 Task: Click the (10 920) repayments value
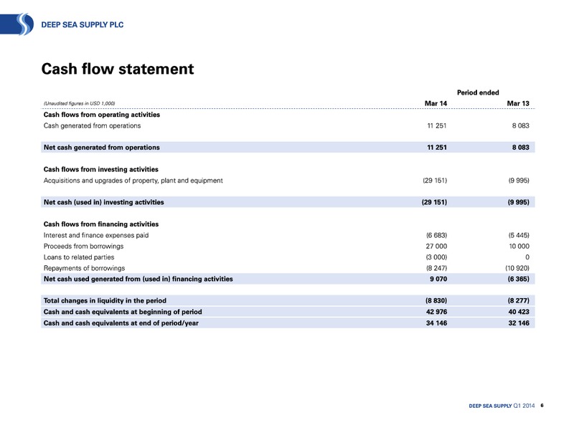517,268
